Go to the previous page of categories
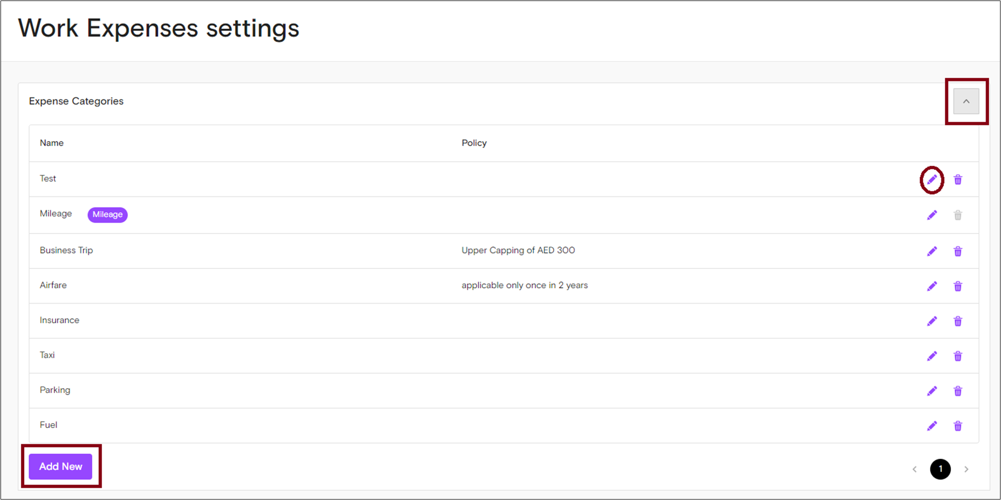 [x=915, y=469]
